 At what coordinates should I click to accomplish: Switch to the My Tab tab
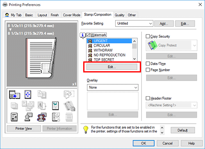(14, 15)
